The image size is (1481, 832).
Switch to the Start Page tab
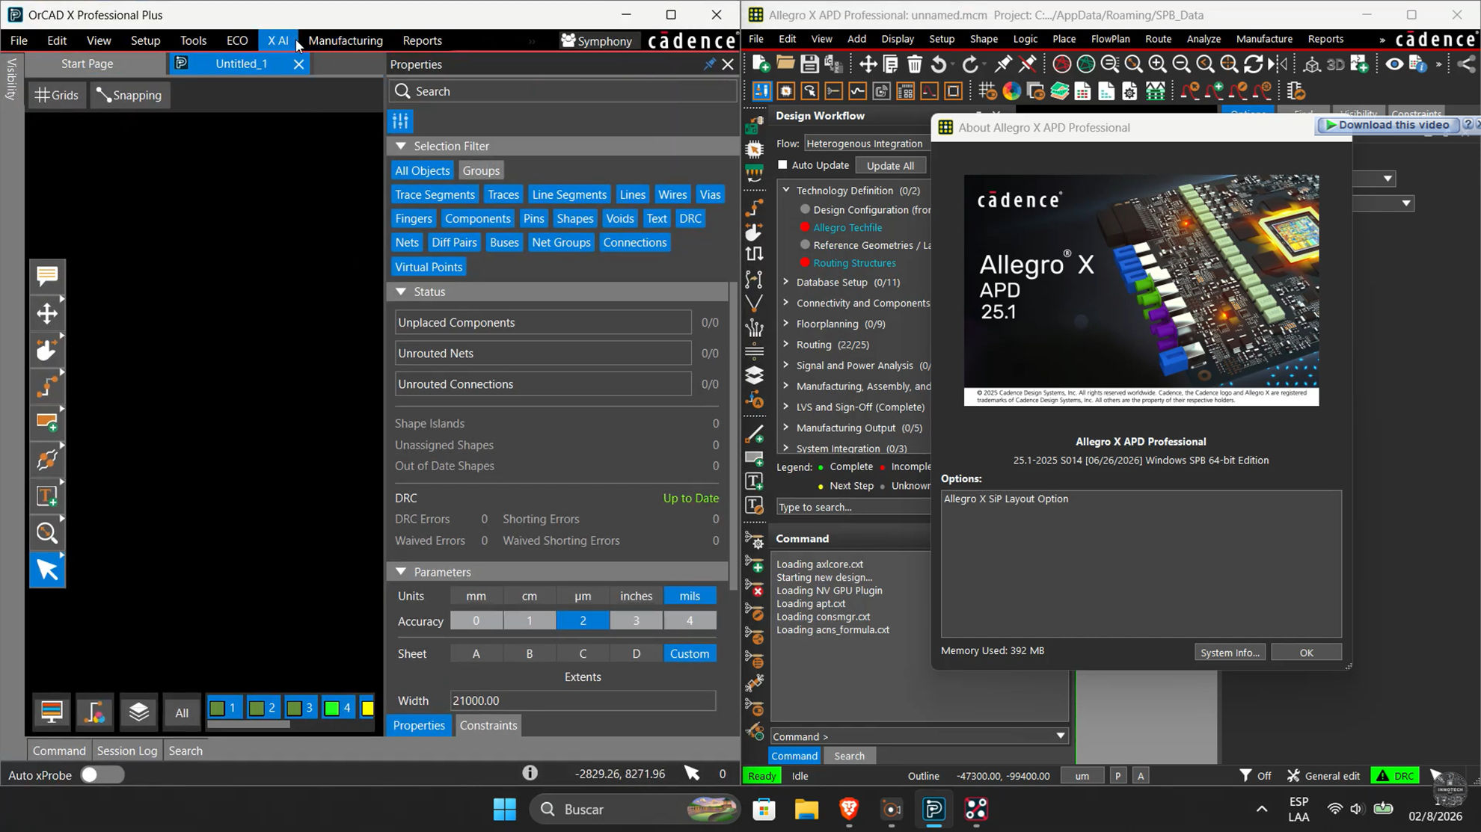pyautogui.click(x=88, y=64)
